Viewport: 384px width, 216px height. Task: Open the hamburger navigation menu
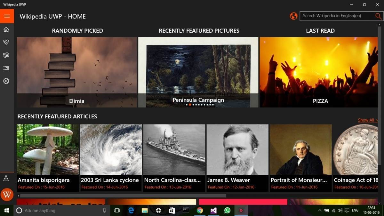pos(7,16)
